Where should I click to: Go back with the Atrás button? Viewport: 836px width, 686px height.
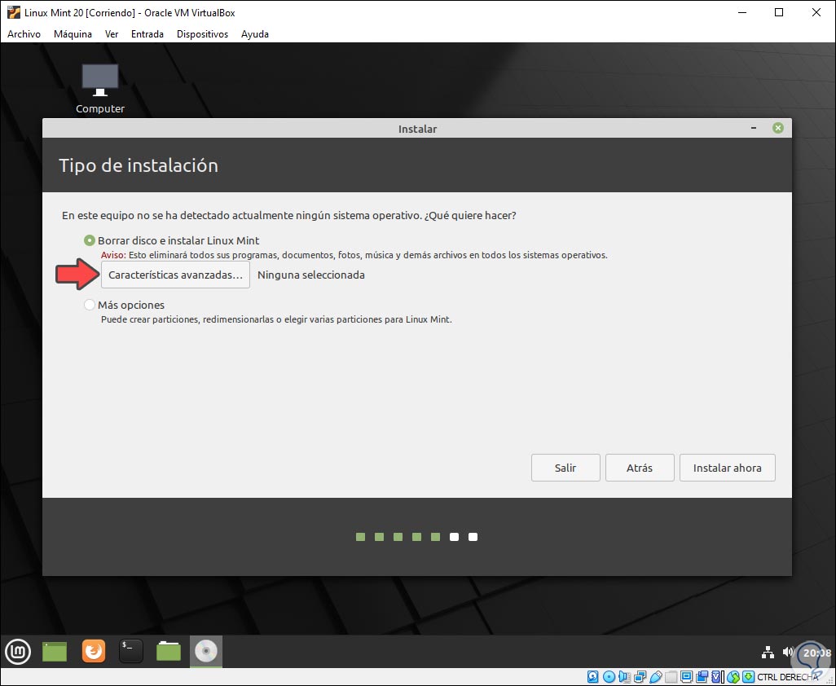pos(640,468)
